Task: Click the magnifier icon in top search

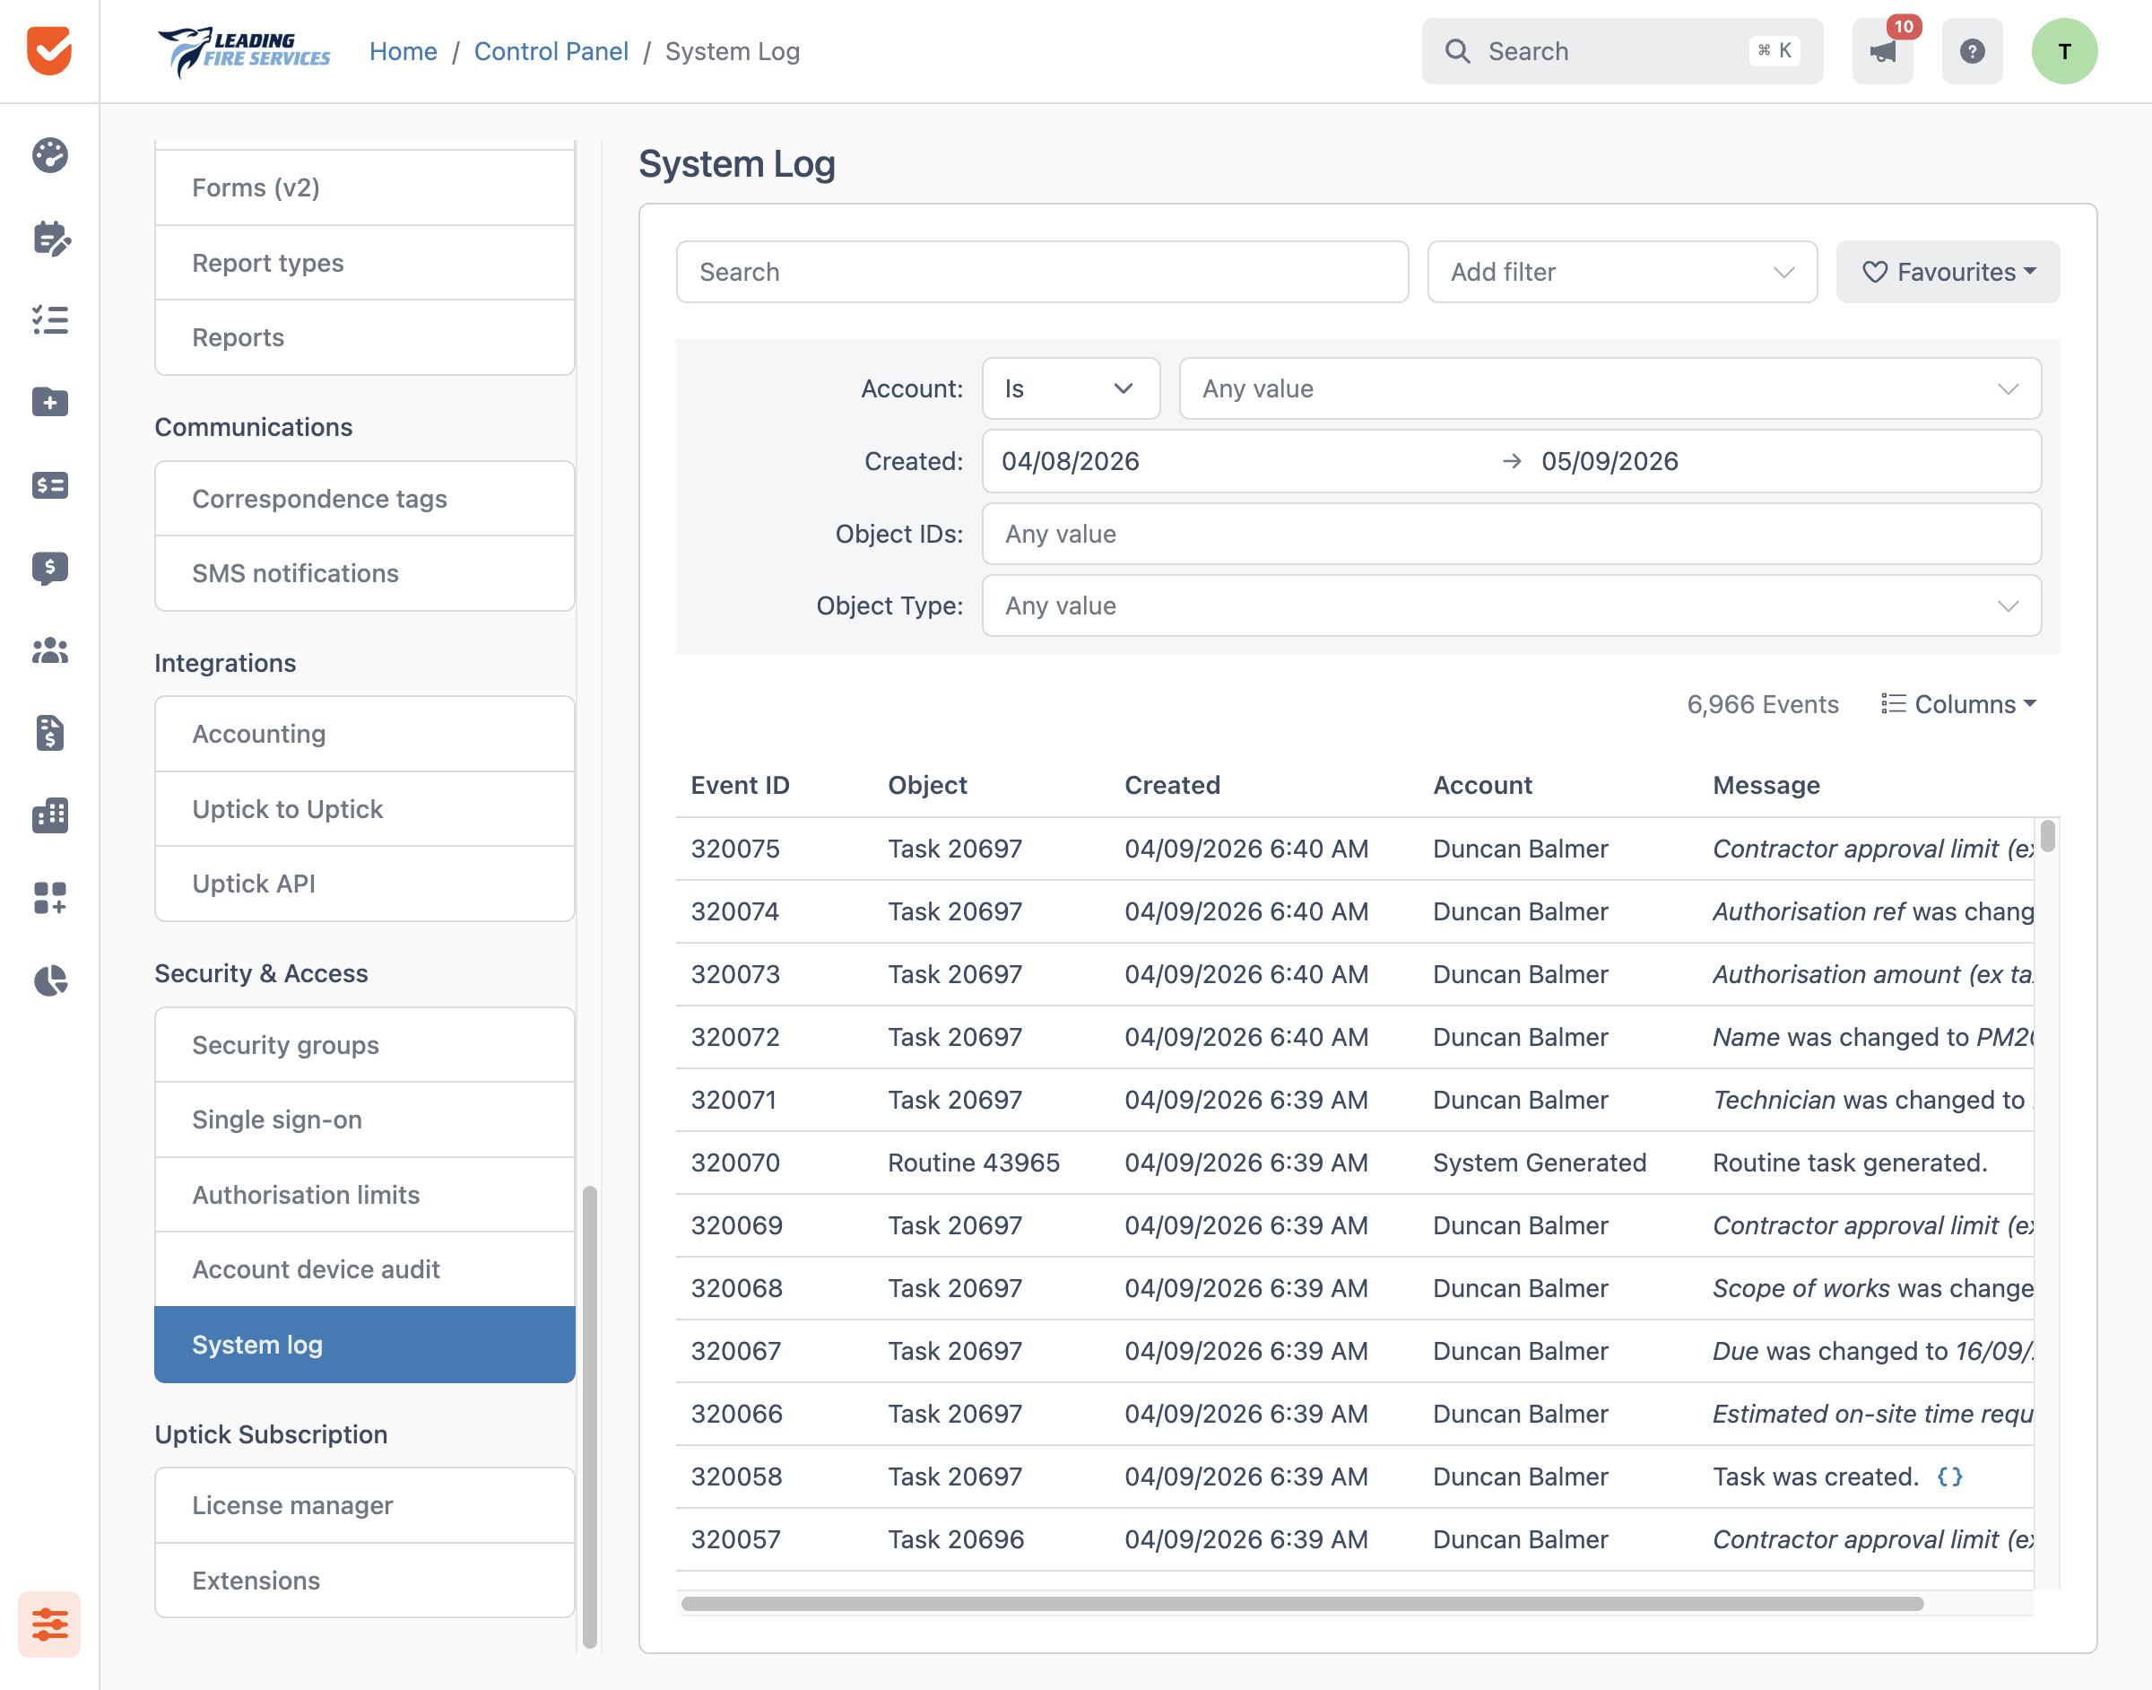Action: (1458, 50)
